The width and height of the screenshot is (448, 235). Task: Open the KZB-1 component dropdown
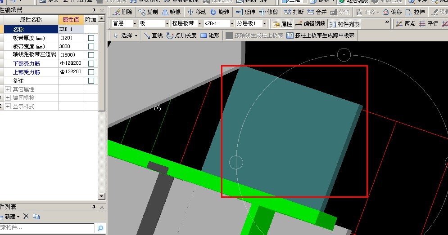[232, 23]
